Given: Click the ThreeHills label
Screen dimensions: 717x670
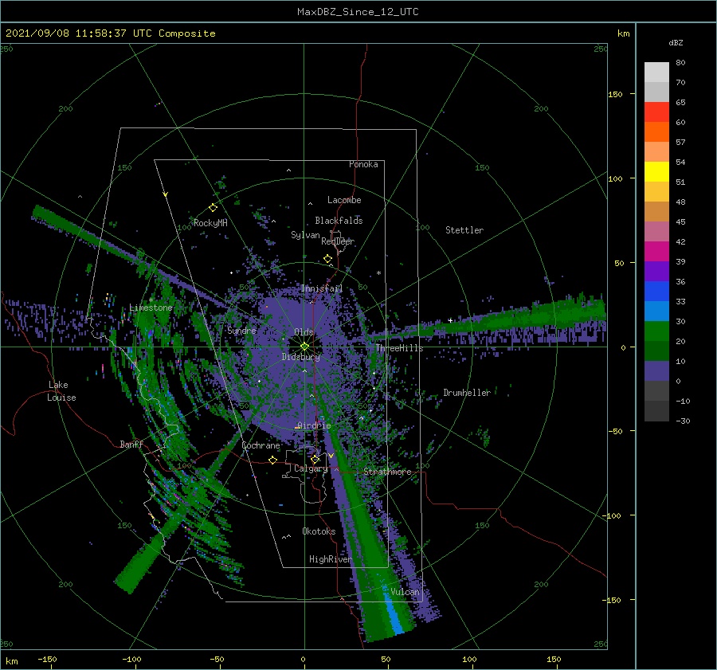Looking at the screenshot, I should [x=399, y=348].
